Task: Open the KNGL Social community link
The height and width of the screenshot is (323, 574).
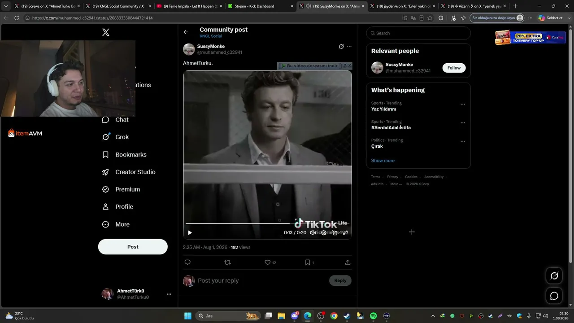Action: pos(211,36)
